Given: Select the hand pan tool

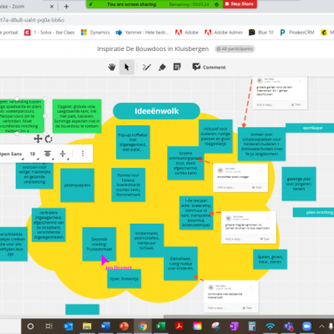Looking at the screenshot, I should pyautogui.click(x=112, y=67).
